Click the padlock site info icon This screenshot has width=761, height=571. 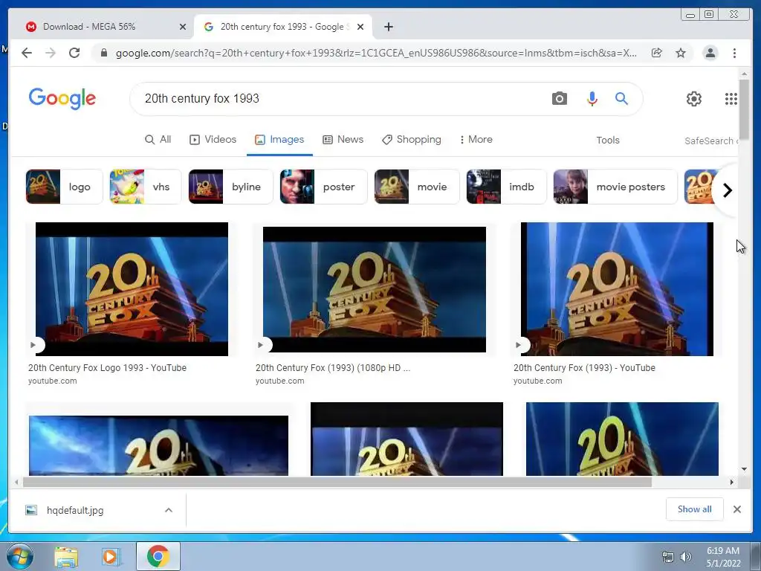tap(104, 53)
